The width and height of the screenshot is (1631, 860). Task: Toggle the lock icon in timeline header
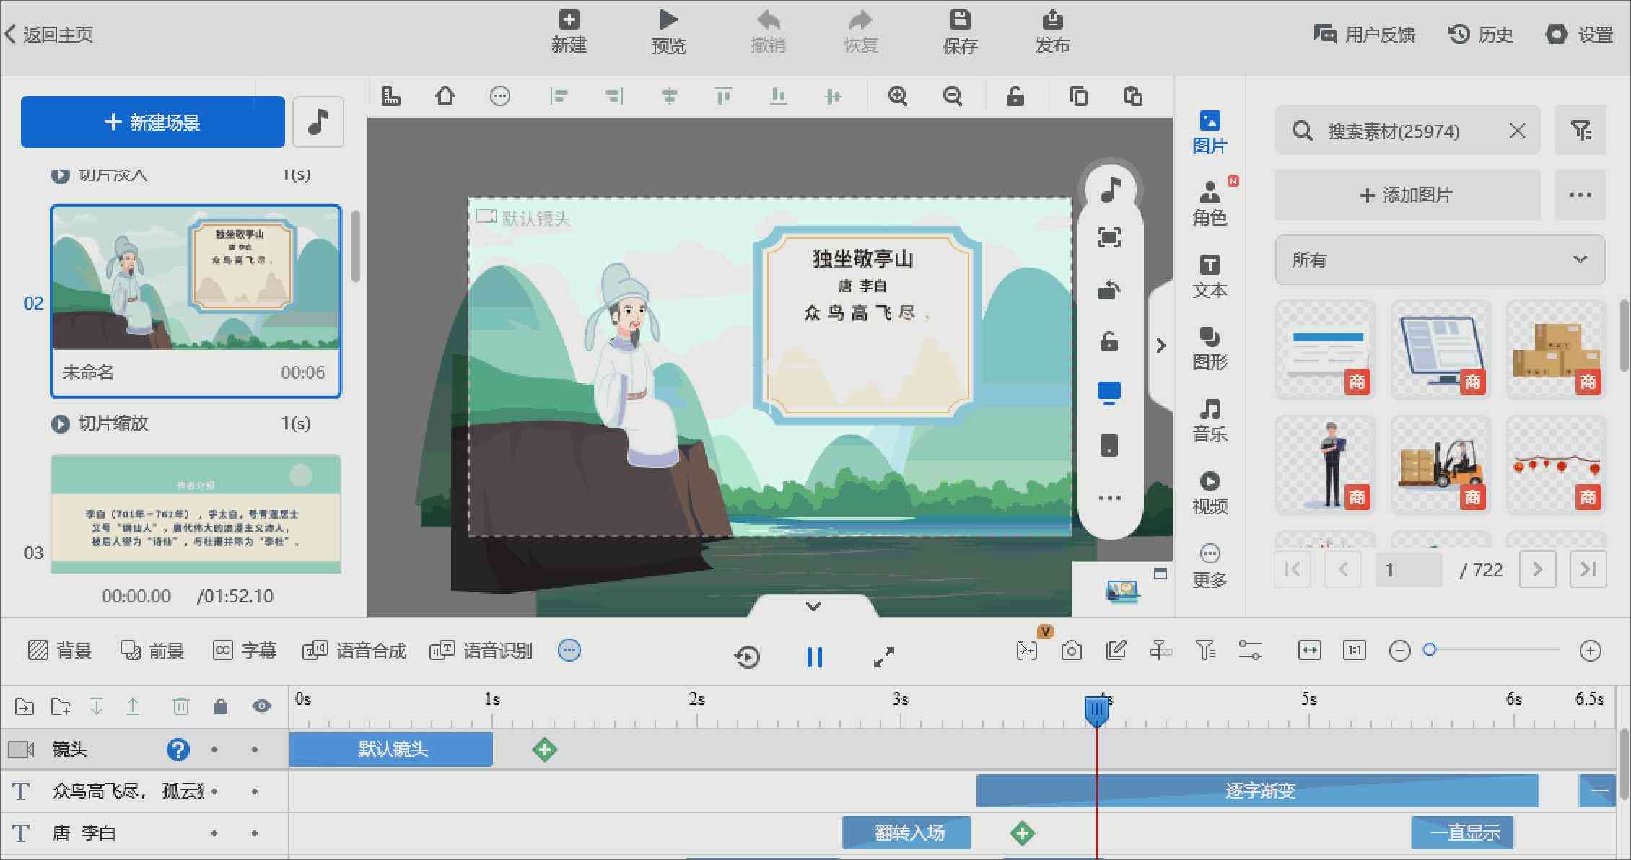coord(221,706)
